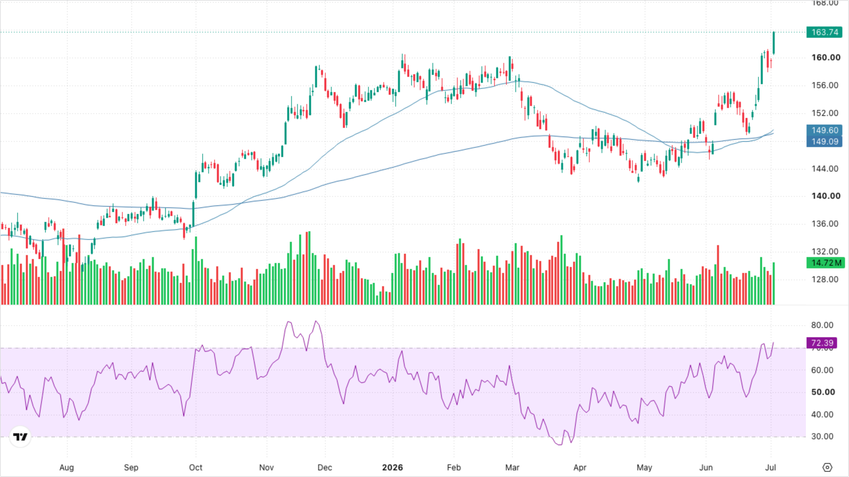The width and height of the screenshot is (849, 477).
Task: Click the 160.00 price axis tick
Action: pos(826,58)
